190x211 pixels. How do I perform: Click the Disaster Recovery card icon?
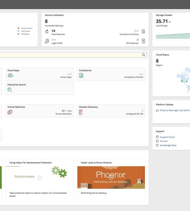pos(81,112)
